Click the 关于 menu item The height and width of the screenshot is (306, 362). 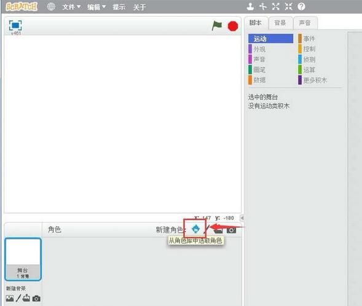[140, 7]
